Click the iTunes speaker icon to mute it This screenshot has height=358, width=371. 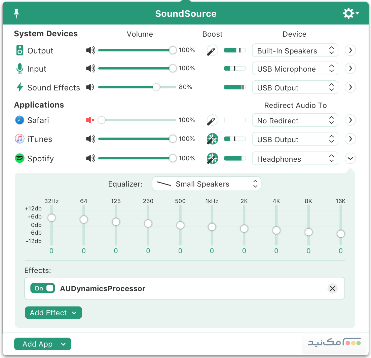click(x=90, y=139)
